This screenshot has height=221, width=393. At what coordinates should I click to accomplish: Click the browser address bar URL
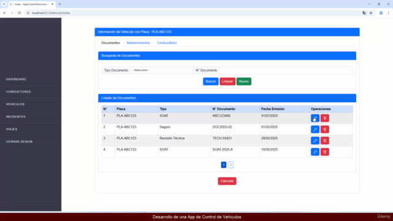pos(51,13)
